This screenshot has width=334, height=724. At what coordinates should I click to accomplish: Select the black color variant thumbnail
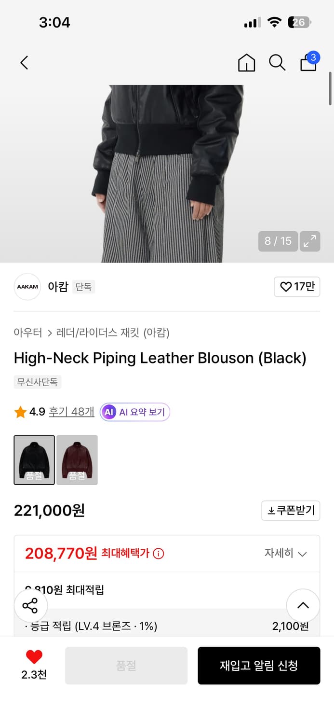point(34,460)
